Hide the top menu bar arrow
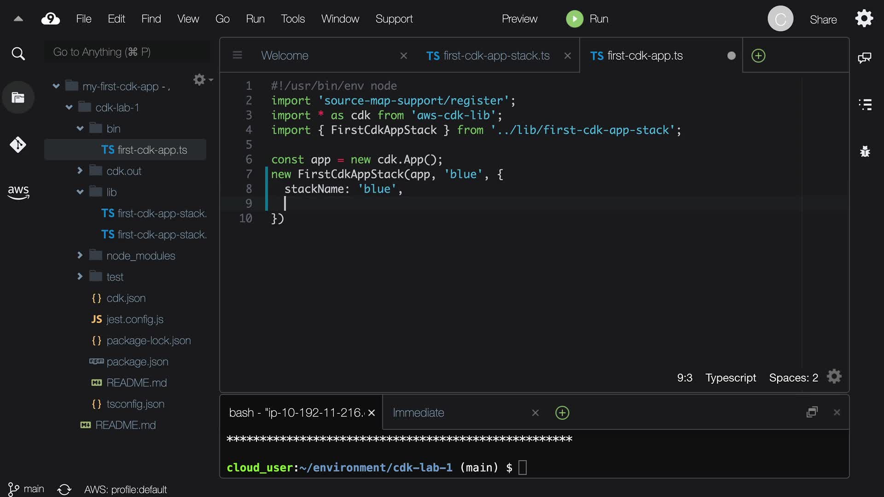The width and height of the screenshot is (884, 497). click(x=18, y=19)
